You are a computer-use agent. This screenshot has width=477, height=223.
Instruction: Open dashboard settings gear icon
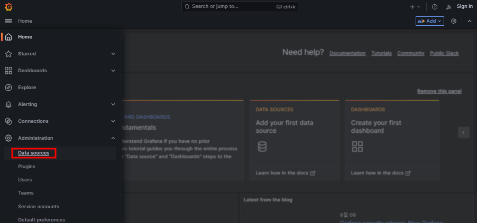tap(454, 21)
